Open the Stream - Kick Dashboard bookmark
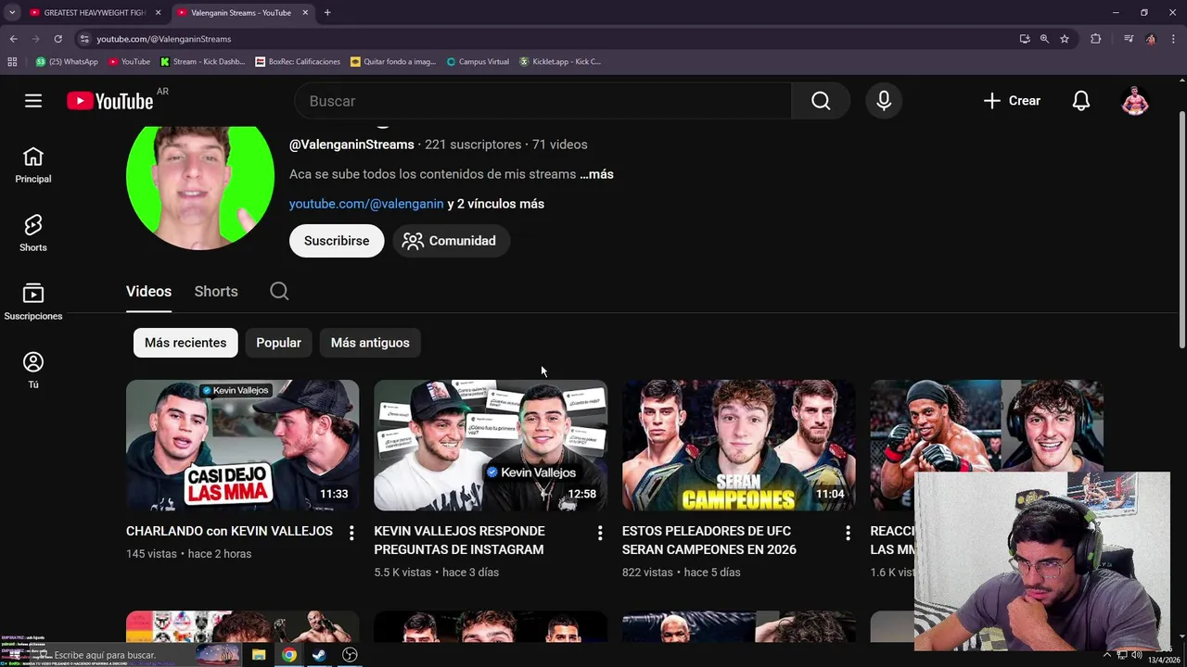The height and width of the screenshot is (667, 1187). pos(203,62)
